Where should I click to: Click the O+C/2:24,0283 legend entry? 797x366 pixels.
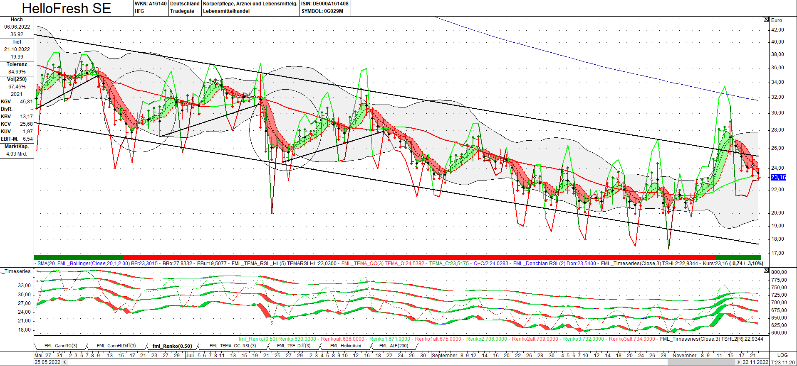pyautogui.click(x=491, y=264)
